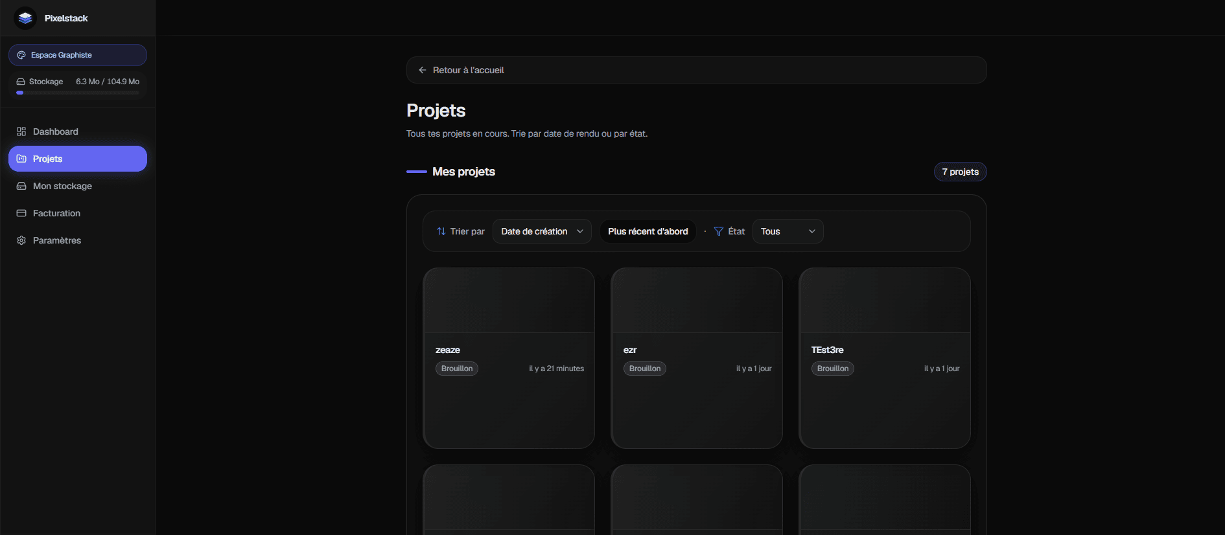This screenshot has width=1225, height=535.
Task: Select the Espace Graphiste button
Action: pyautogui.click(x=78, y=55)
